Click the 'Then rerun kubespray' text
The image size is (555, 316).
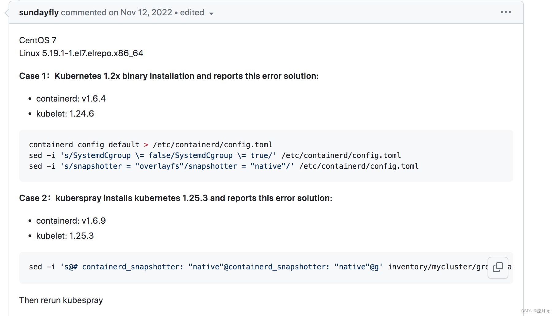pyautogui.click(x=61, y=300)
